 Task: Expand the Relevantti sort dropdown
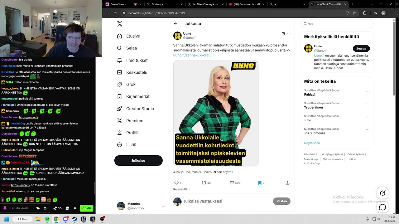(x=181, y=189)
